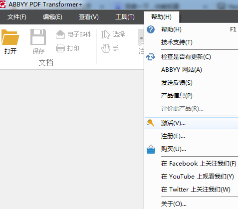The height and width of the screenshot is (209, 238).
Task: Click the 打印 text button
Action: pyautogui.click(x=73, y=48)
